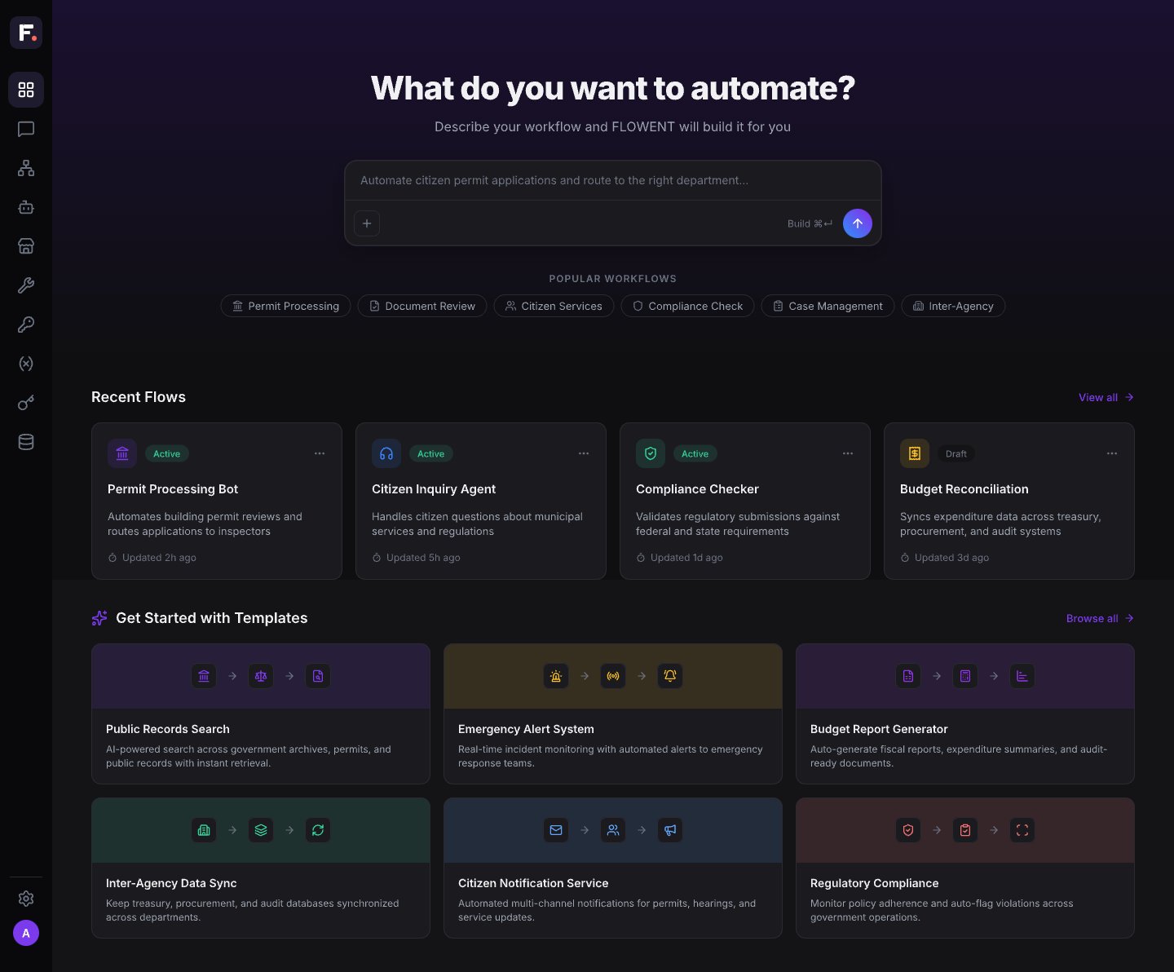Click the plus attachment button in prompt box
Viewport: 1174px width, 972px height.
click(x=367, y=223)
